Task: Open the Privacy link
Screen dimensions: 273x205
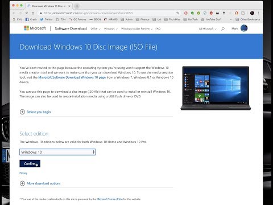Action: pos(23,173)
